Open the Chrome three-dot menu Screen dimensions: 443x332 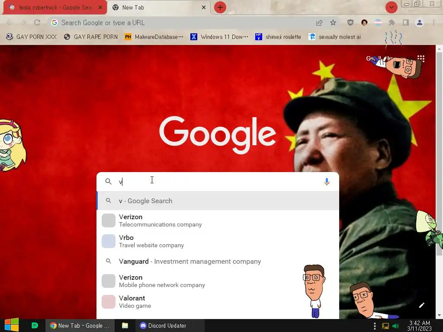coord(433,22)
